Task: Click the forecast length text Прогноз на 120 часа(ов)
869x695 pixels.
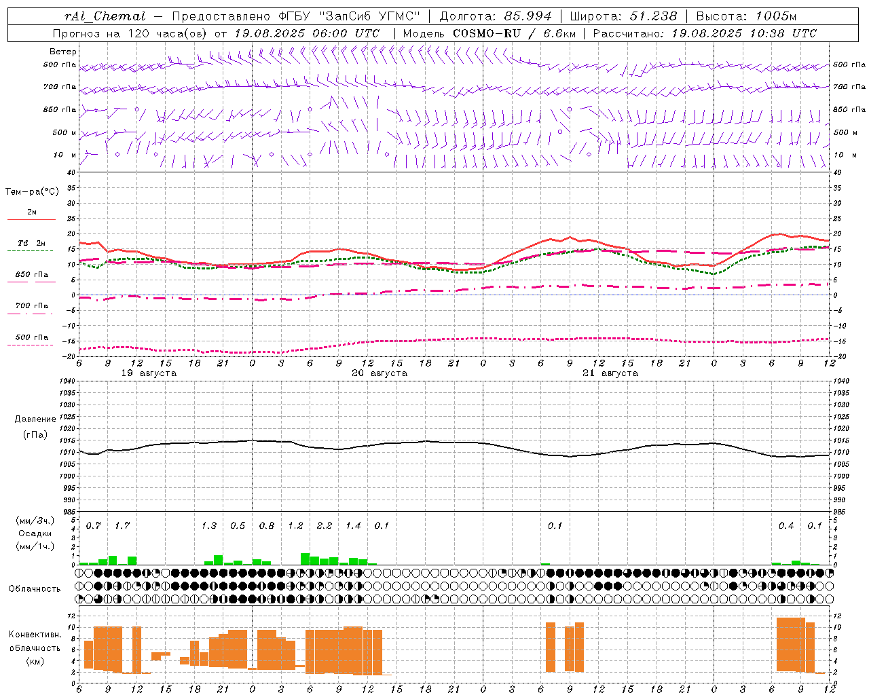Action: tap(130, 33)
